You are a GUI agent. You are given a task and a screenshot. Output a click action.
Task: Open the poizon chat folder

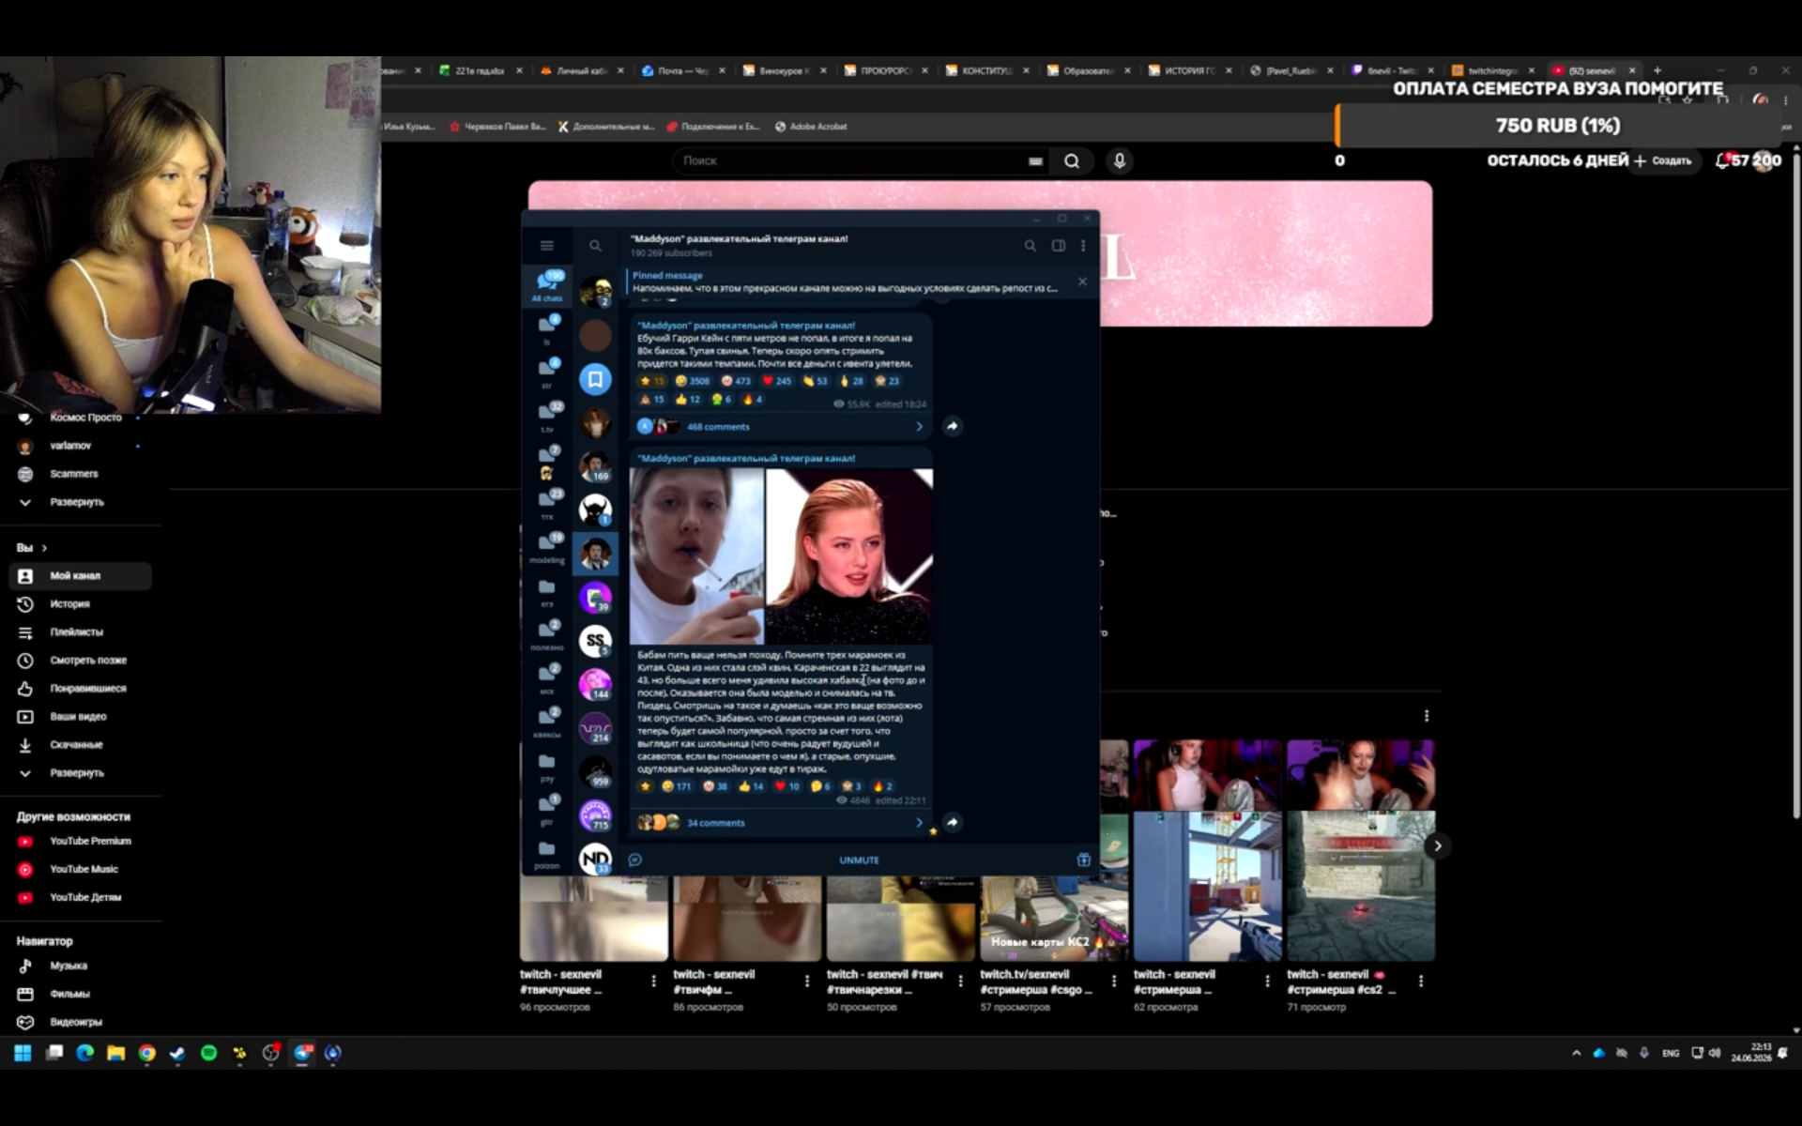pyautogui.click(x=547, y=853)
